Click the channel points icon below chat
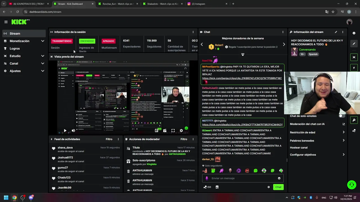The width and height of the screenshot is (360, 202). (x=207, y=187)
